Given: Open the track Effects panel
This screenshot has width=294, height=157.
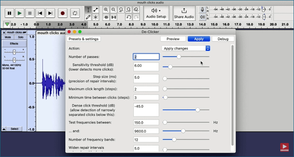Looking at the screenshot, I should (14, 44).
